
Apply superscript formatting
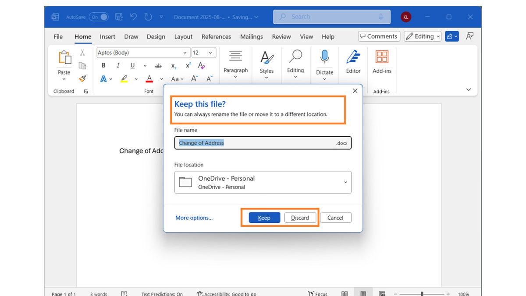[187, 65]
